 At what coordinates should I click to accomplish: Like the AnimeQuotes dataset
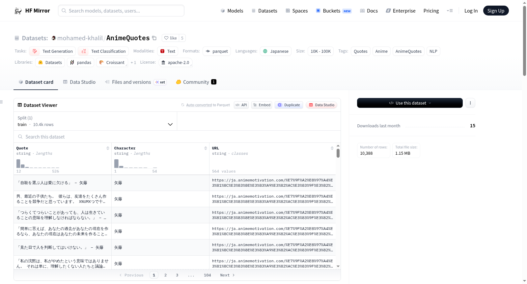click(x=171, y=38)
